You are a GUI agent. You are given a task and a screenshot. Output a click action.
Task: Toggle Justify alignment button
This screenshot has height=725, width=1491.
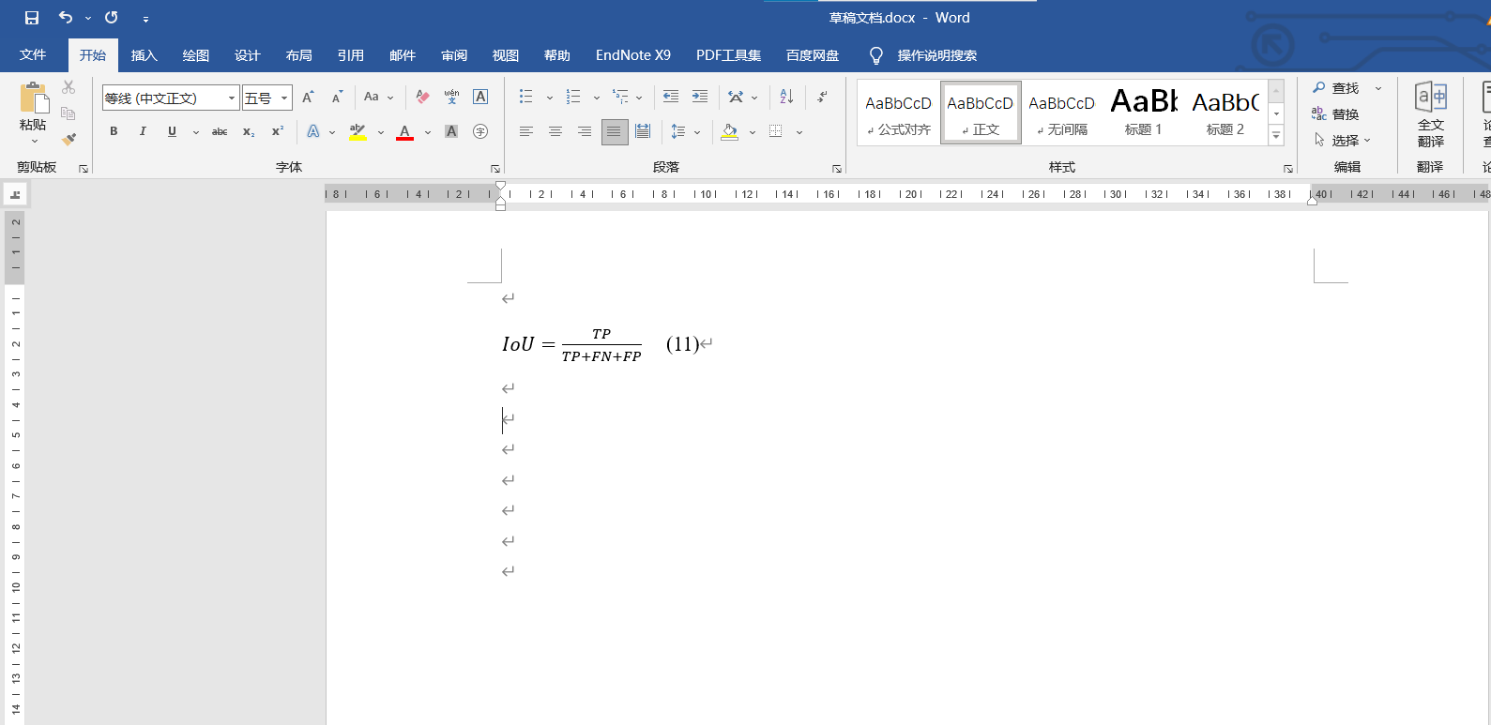point(614,131)
